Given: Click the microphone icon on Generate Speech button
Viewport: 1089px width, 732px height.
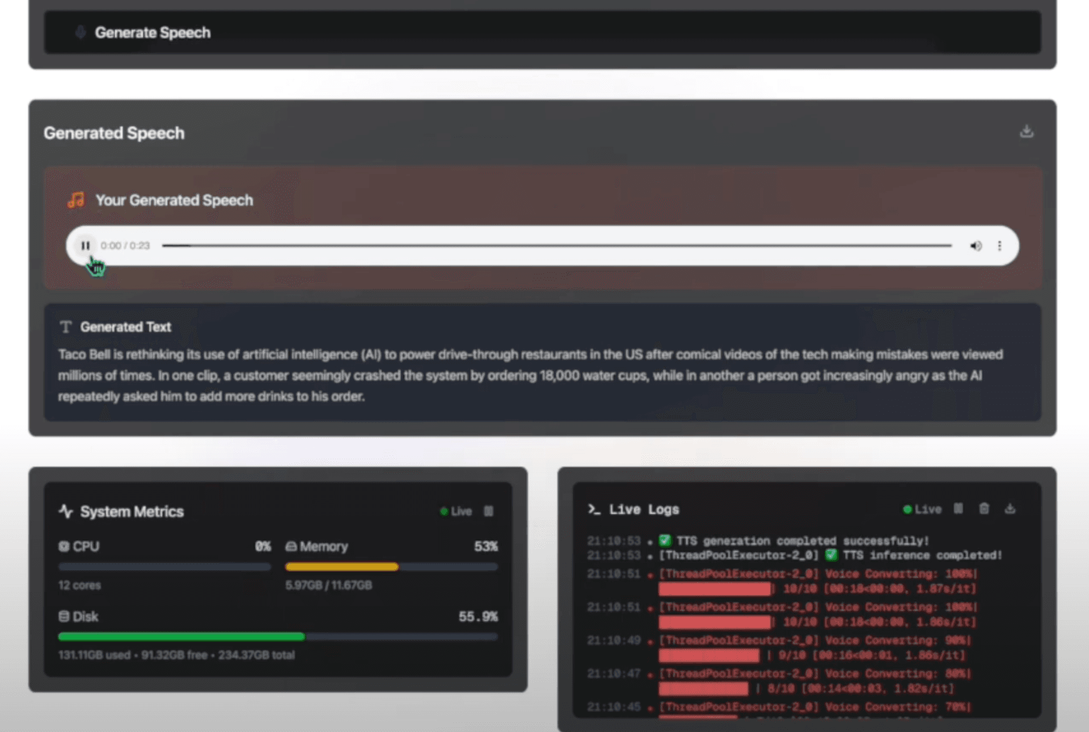Looking at the screenshot, I should [80, 32].
